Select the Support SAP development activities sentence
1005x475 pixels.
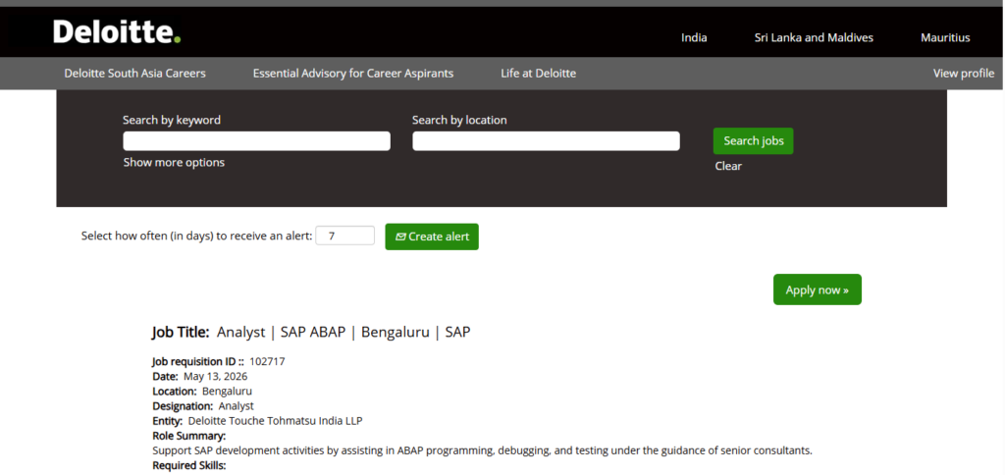pos(482,450)
